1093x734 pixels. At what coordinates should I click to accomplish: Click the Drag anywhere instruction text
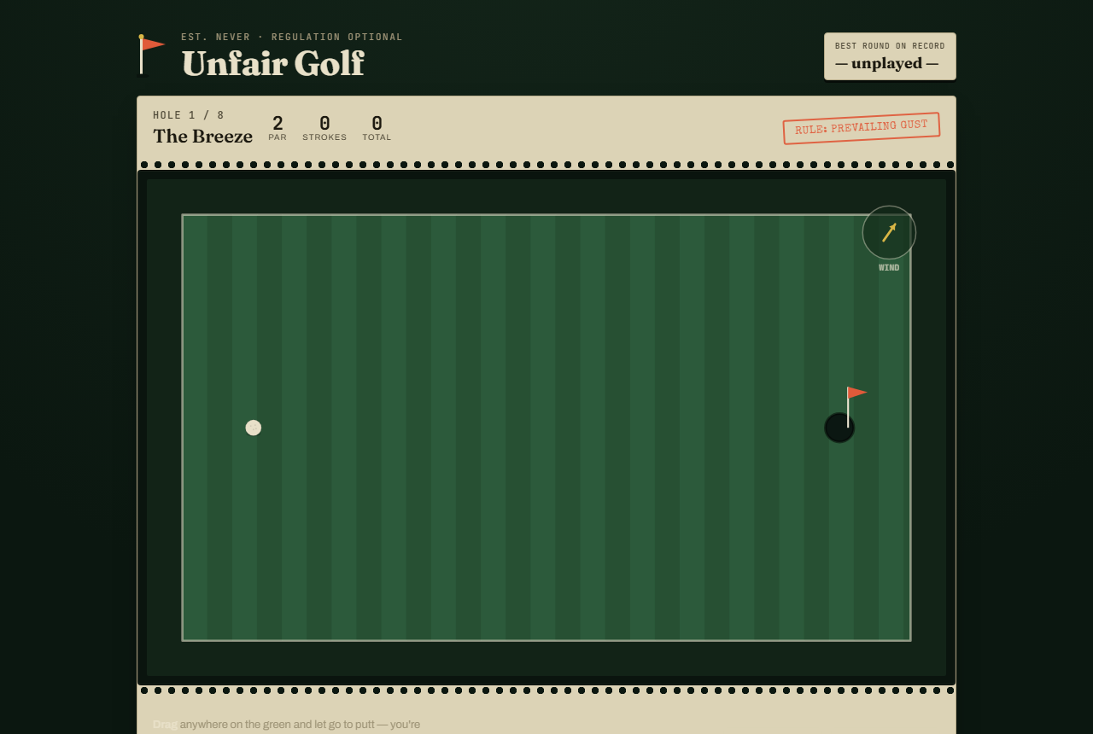[x=287, y=725]
